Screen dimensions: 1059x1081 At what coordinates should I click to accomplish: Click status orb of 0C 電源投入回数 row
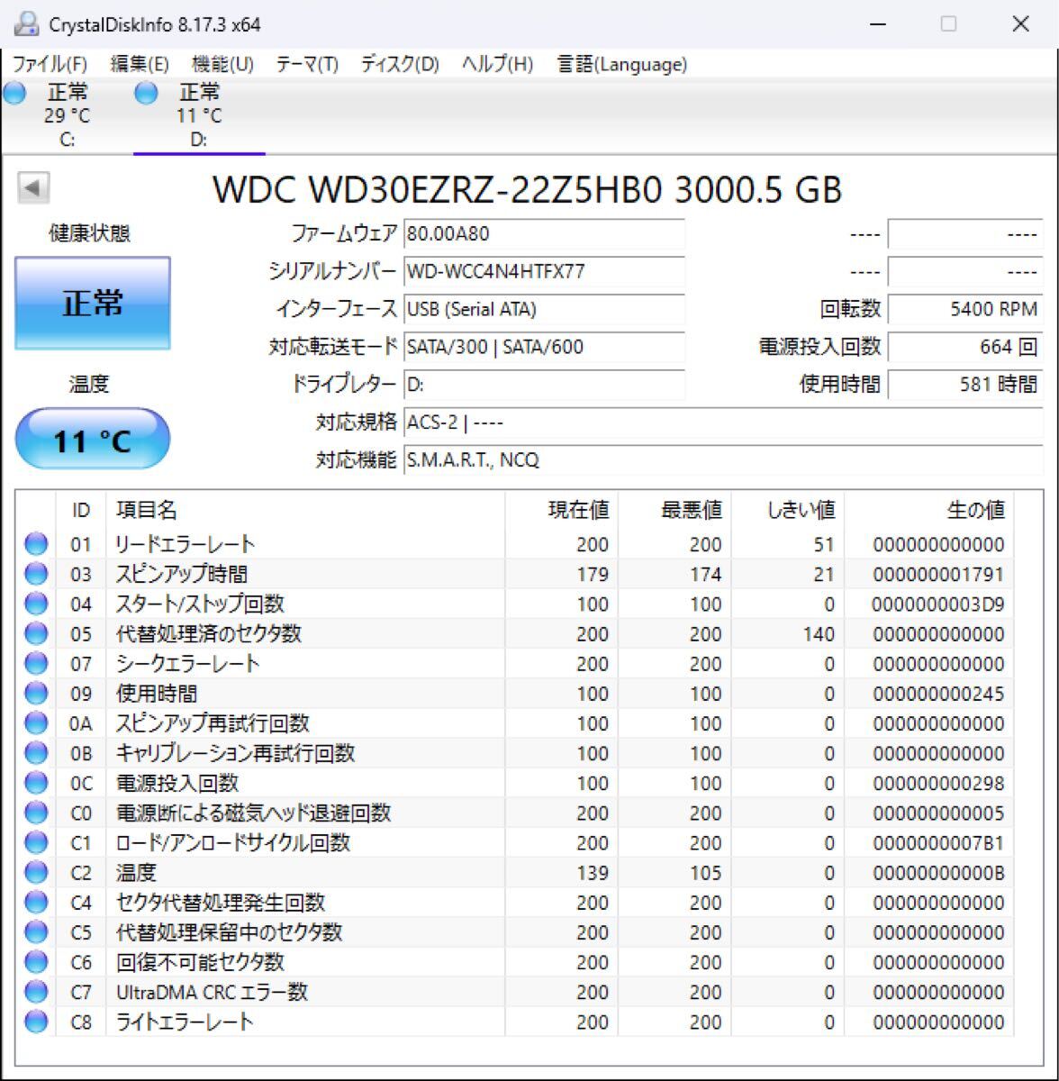point(36,783)
